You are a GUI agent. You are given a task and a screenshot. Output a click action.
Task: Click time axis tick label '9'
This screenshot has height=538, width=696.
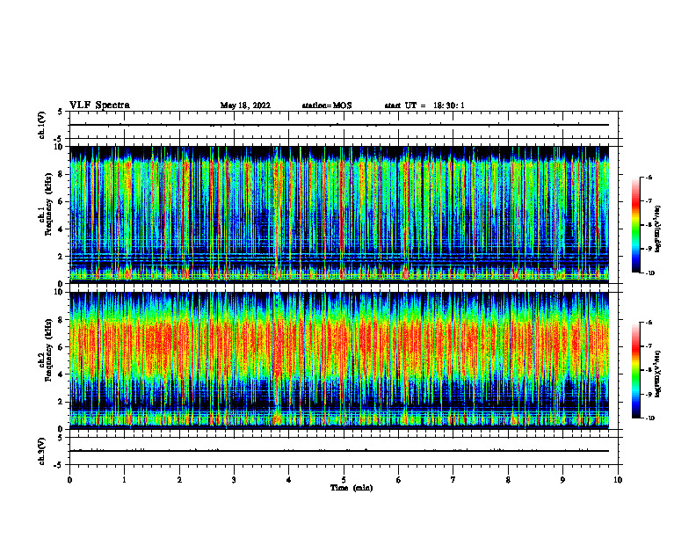pos(562,480)
